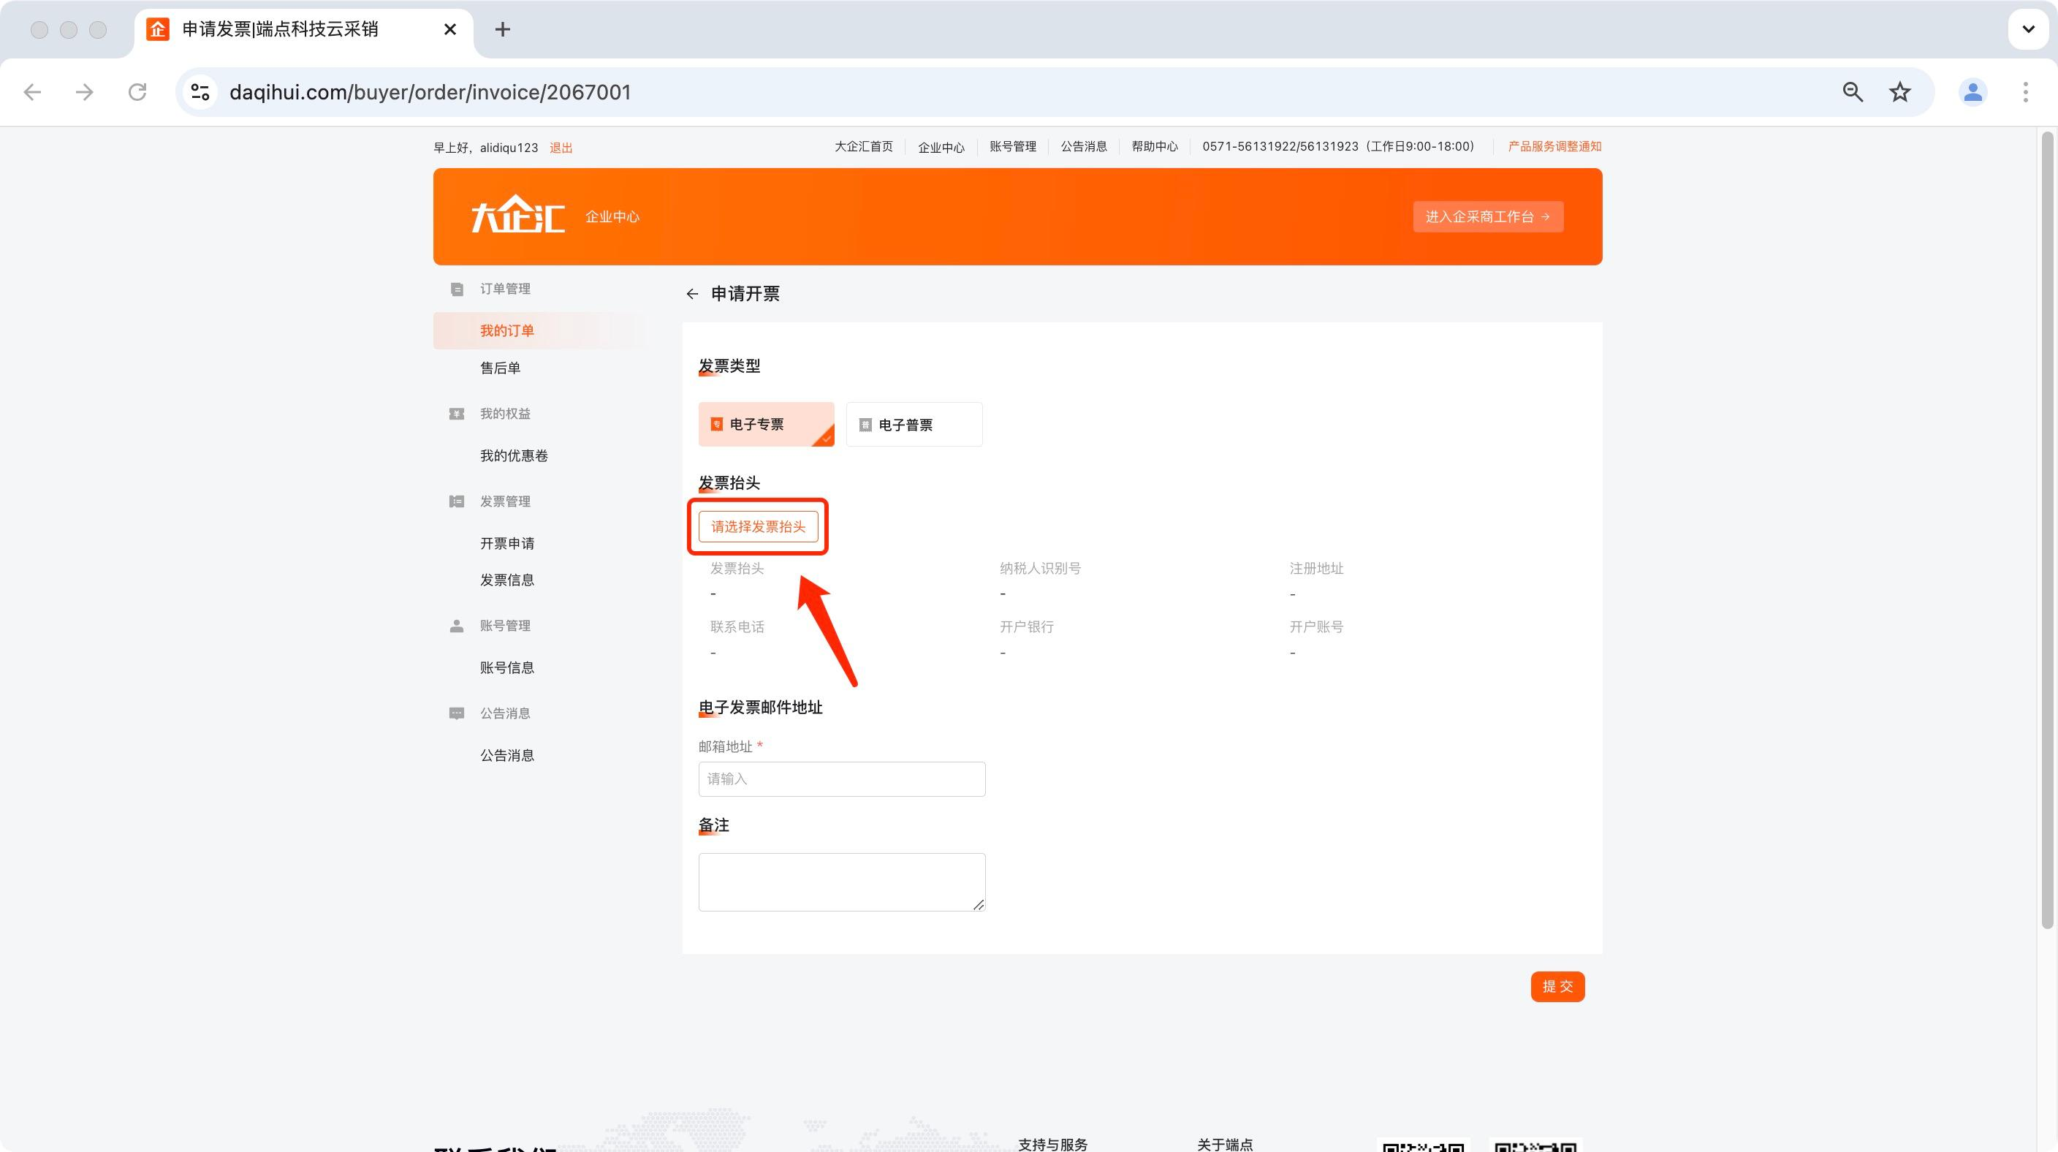This screenshot has width=2058, height=1152.
Task: Open the Chrome three-dot menu
Action: tap(2025, 92)
